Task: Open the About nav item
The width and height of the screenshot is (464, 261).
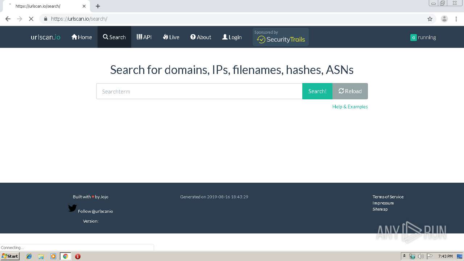Action: [x=201, y=37]
